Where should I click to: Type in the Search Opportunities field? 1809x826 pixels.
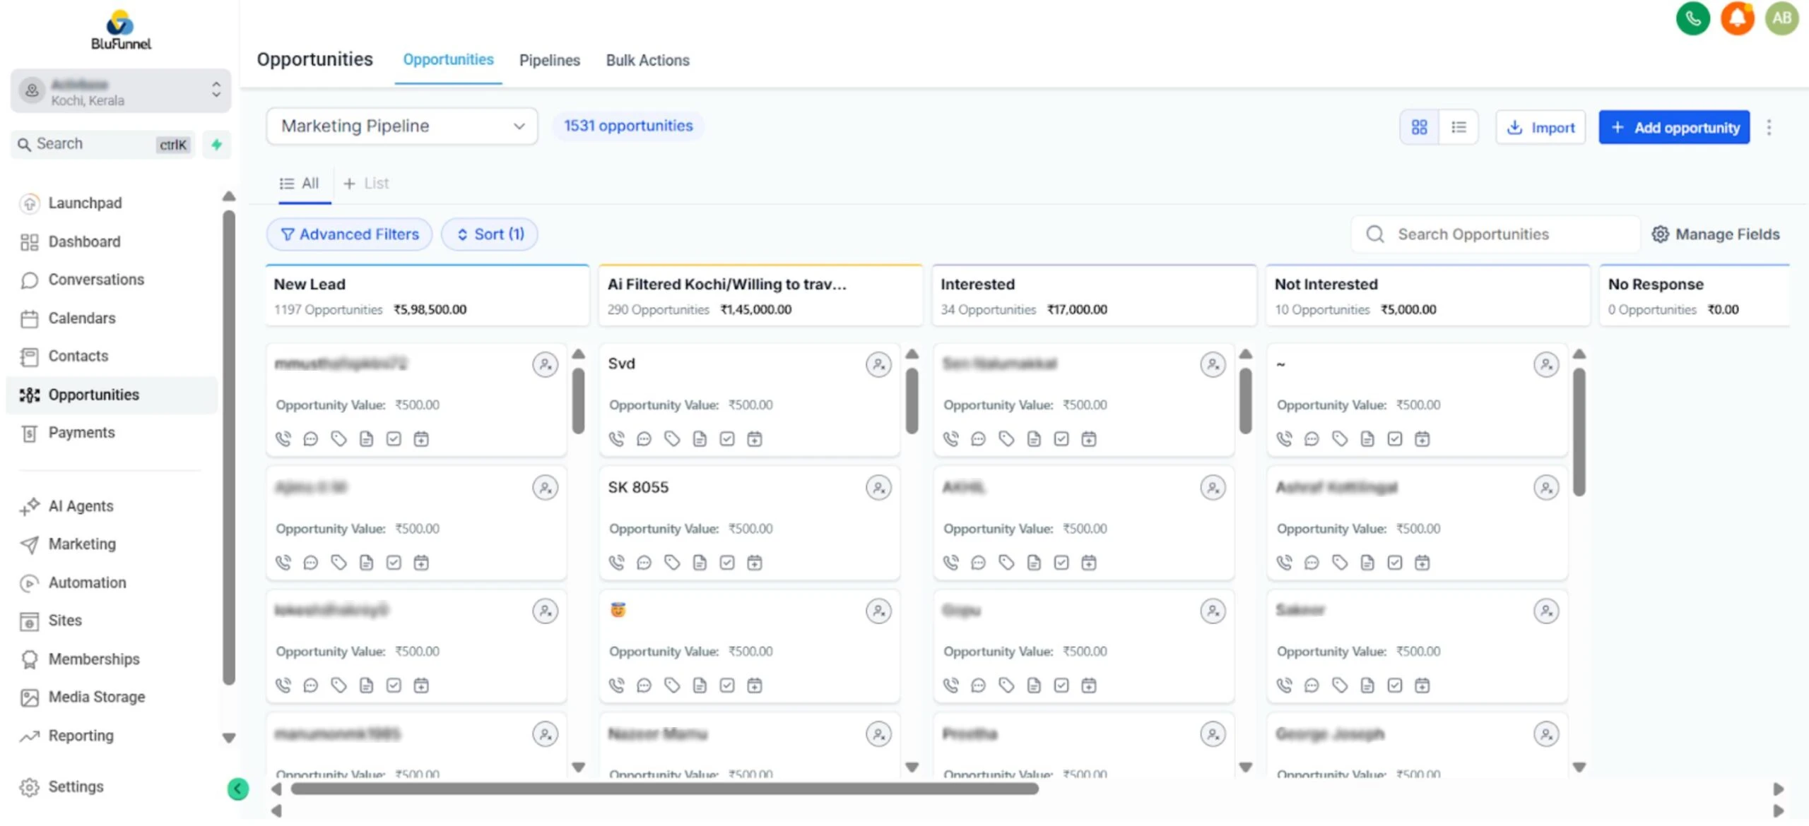coord(1495,234)
